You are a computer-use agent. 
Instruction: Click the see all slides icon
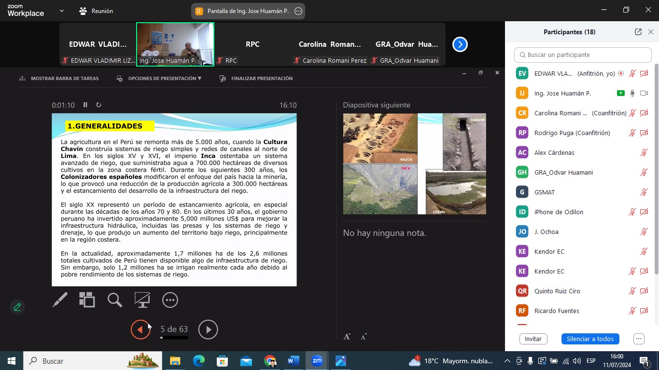[87, 300]
